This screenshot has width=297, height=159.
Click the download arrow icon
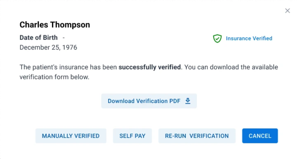pos(188,101)
